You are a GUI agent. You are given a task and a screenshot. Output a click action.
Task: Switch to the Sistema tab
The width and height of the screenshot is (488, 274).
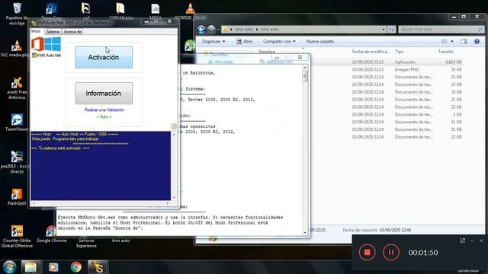[x=53, y=32]
